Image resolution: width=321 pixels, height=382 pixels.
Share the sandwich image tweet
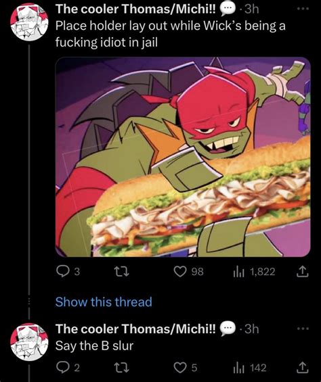click(303, 271)
